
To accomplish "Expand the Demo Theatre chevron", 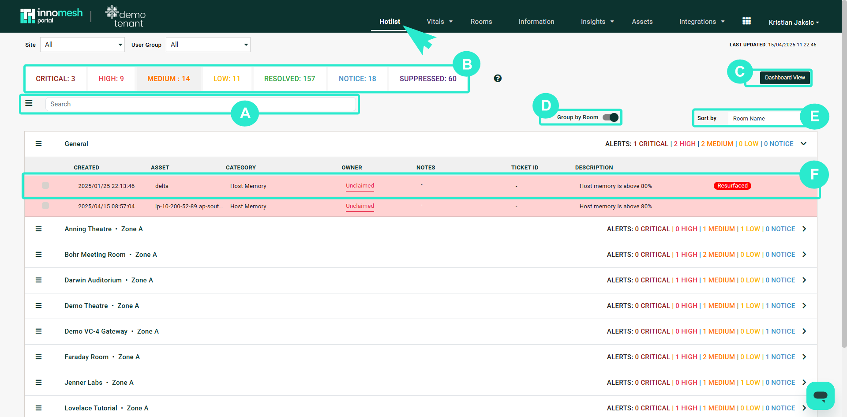I will click(804, 306).
